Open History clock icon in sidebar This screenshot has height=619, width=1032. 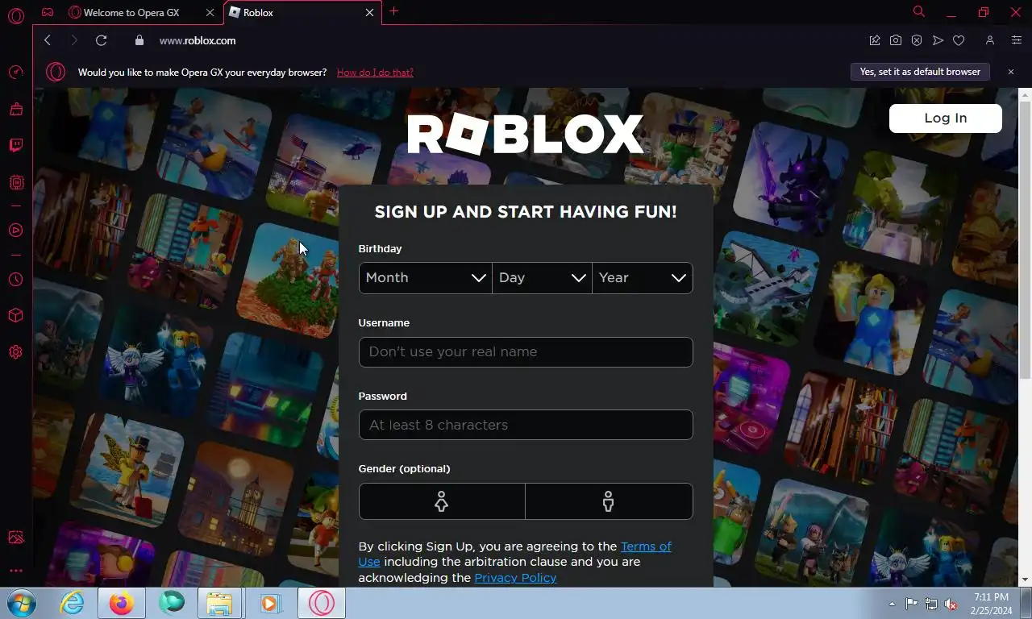(15, 280)
